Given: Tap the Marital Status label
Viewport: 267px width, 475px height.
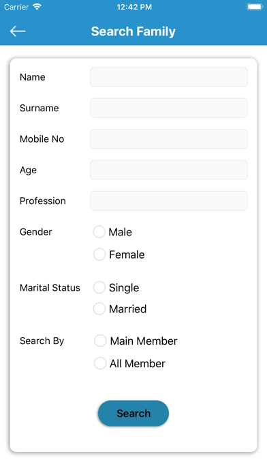Looking at the screenshot, I should click(50, 287).
